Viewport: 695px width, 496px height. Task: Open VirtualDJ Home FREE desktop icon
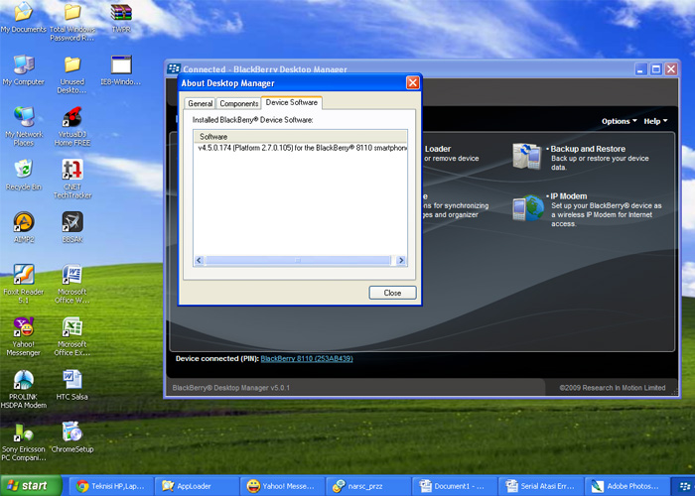pyautogui.click(x=71, y=117)
